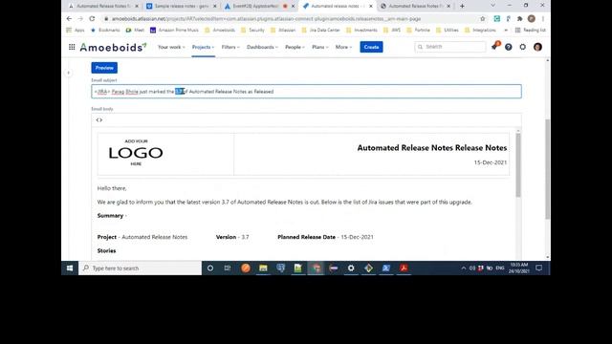
Task: Show hidden system tray icons
Action: pos(463,269)
